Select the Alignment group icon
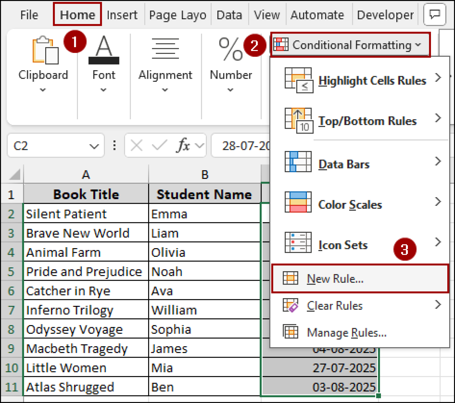Image resolution: width=455 pixels, height=403 pixels. (x=165, y=49)
